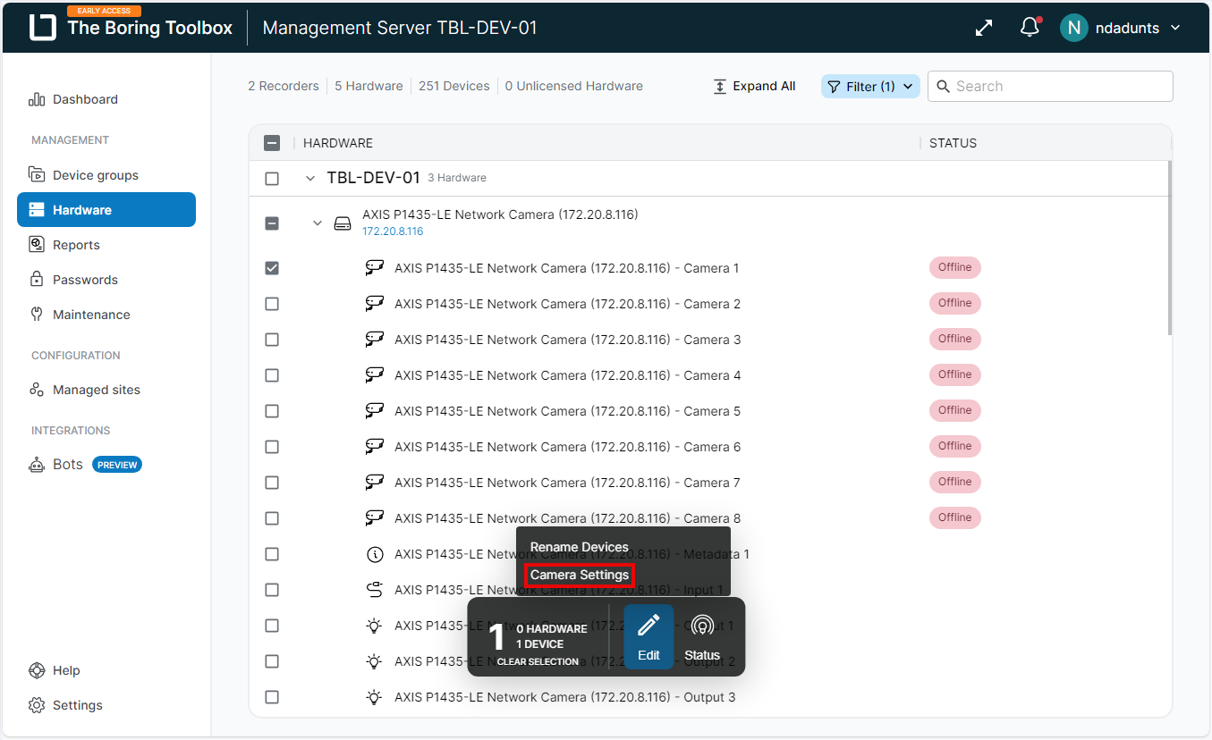This screenshot has height=740, width=1212.
Task: Collapse the AXIS P1435-LE hardware row
Action: 317,223
